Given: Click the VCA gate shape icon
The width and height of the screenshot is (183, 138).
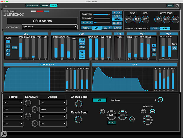Looking at the screenshot, I should [174, 48].
